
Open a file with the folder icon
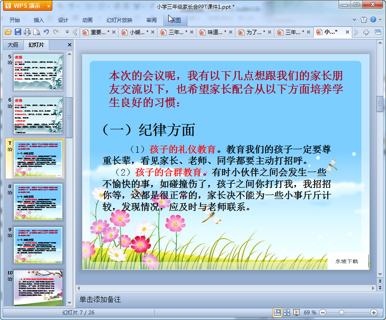(x=8, y=32)
